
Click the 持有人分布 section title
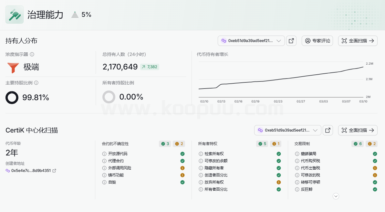[x=21, y=41]
